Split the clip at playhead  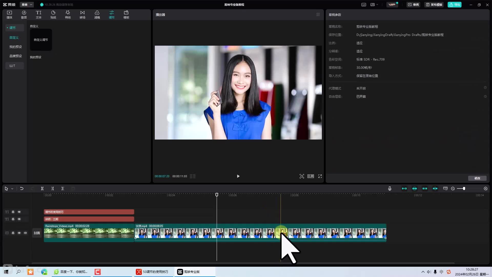point(42,189)
